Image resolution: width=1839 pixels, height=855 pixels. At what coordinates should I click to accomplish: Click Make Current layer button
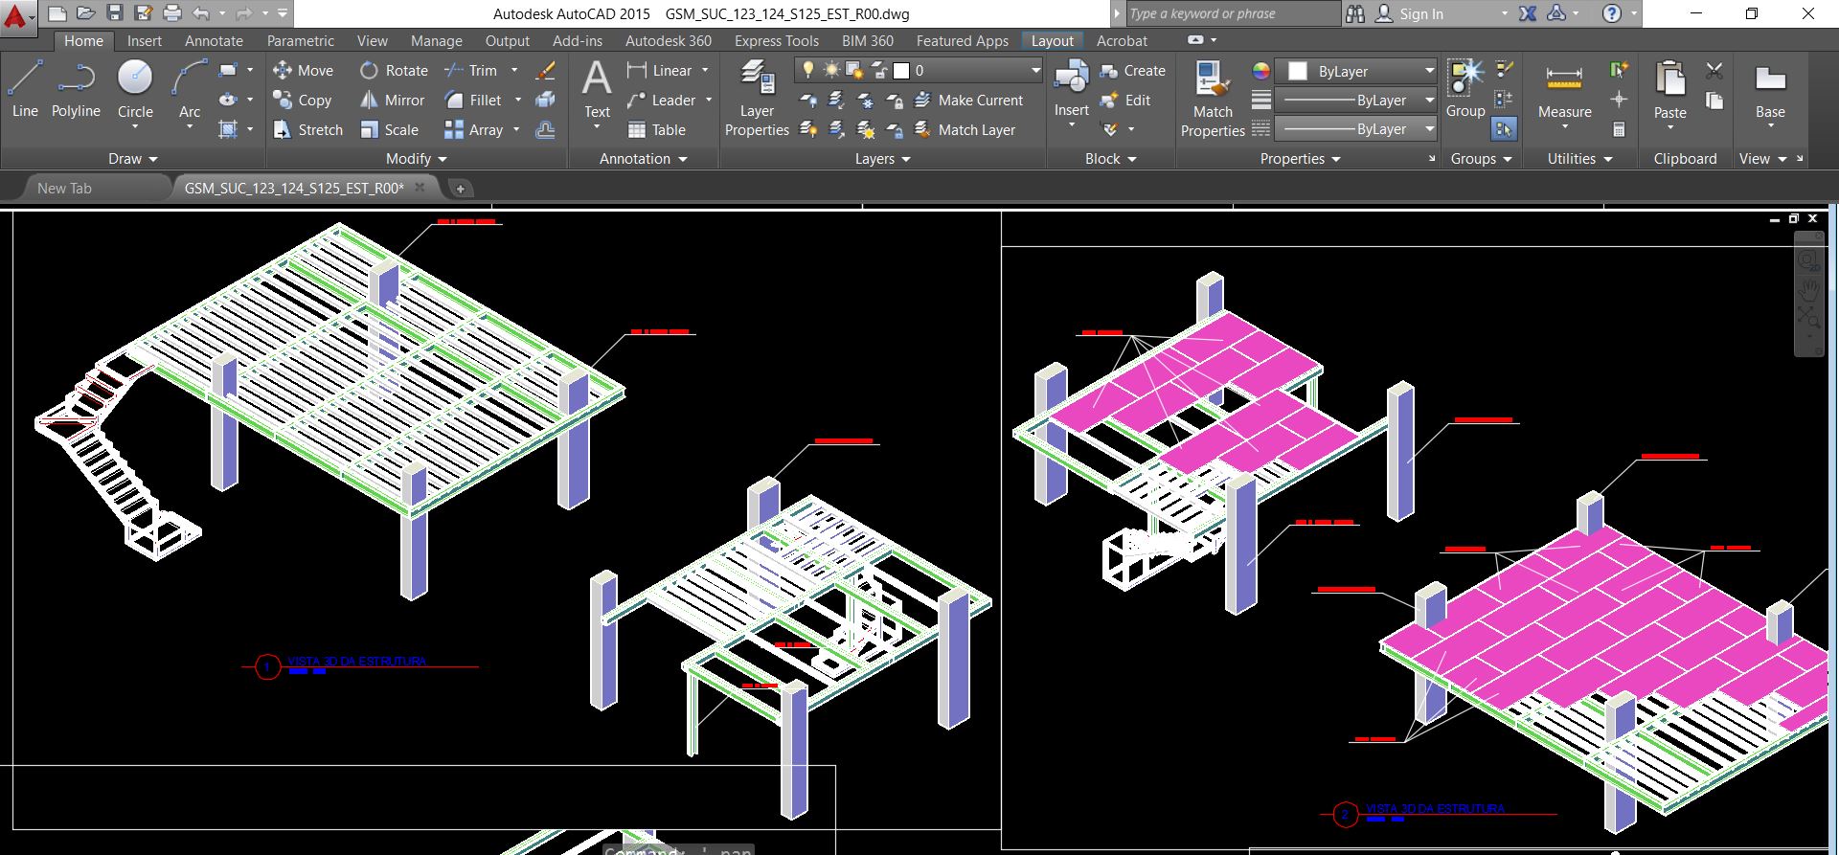pos(969,101)
